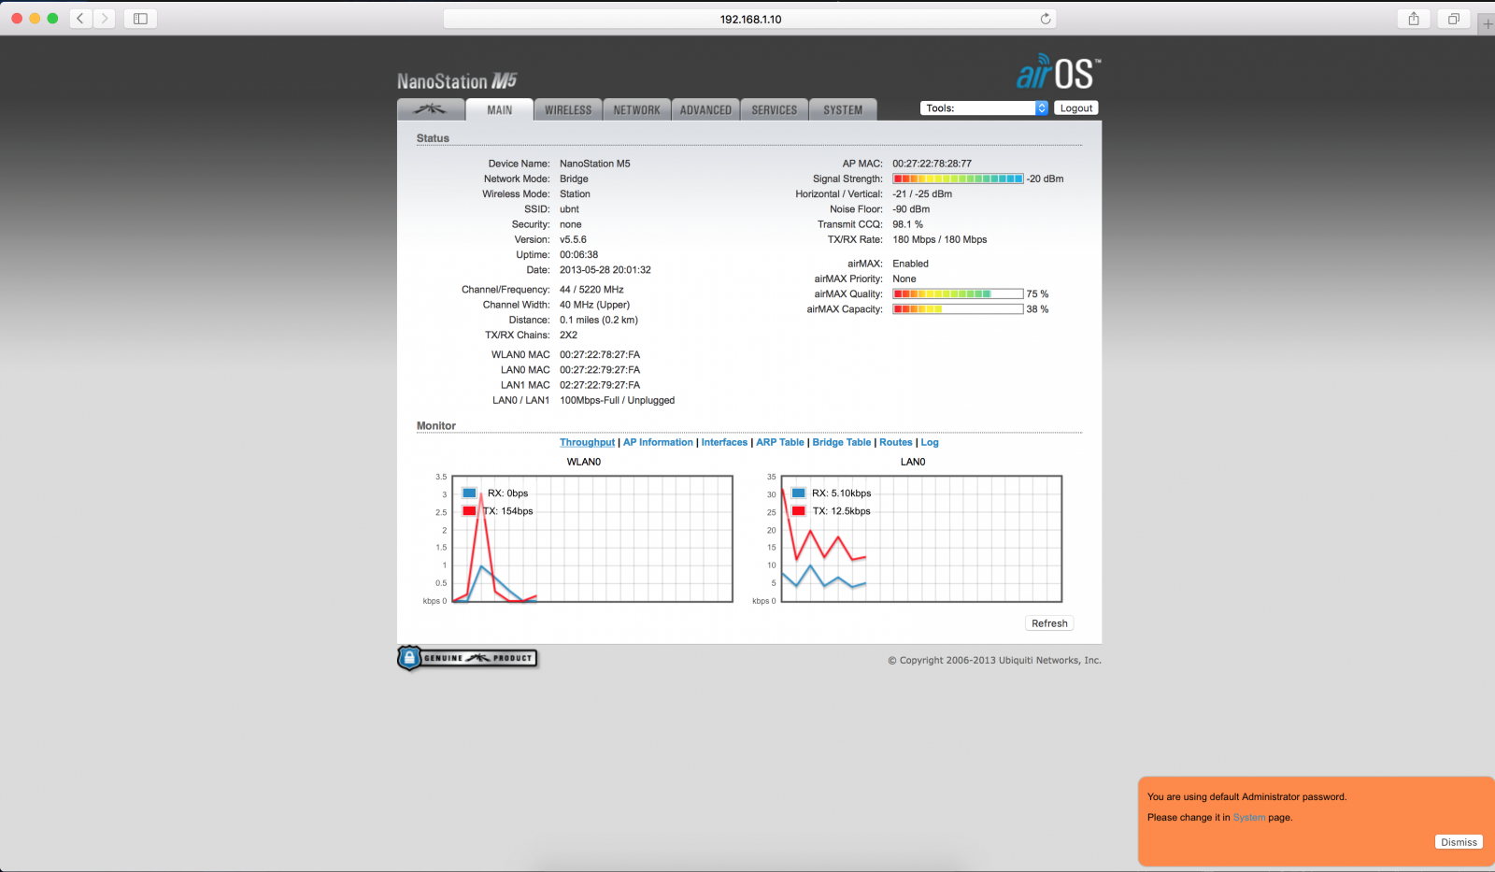Click the airMAX Quality bar

pyautogui.click(x=958, y=293)
